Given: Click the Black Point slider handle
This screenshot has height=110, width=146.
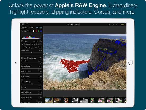Looking at the screenshot, I should click(26, 74).
